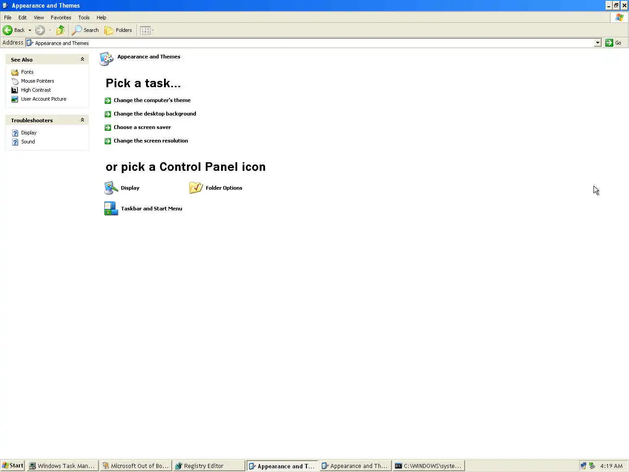The width and height of the screenshot is (629, 472).
Task: Click the Appearance and Themes palette icon
Action: tap(106, 59)
